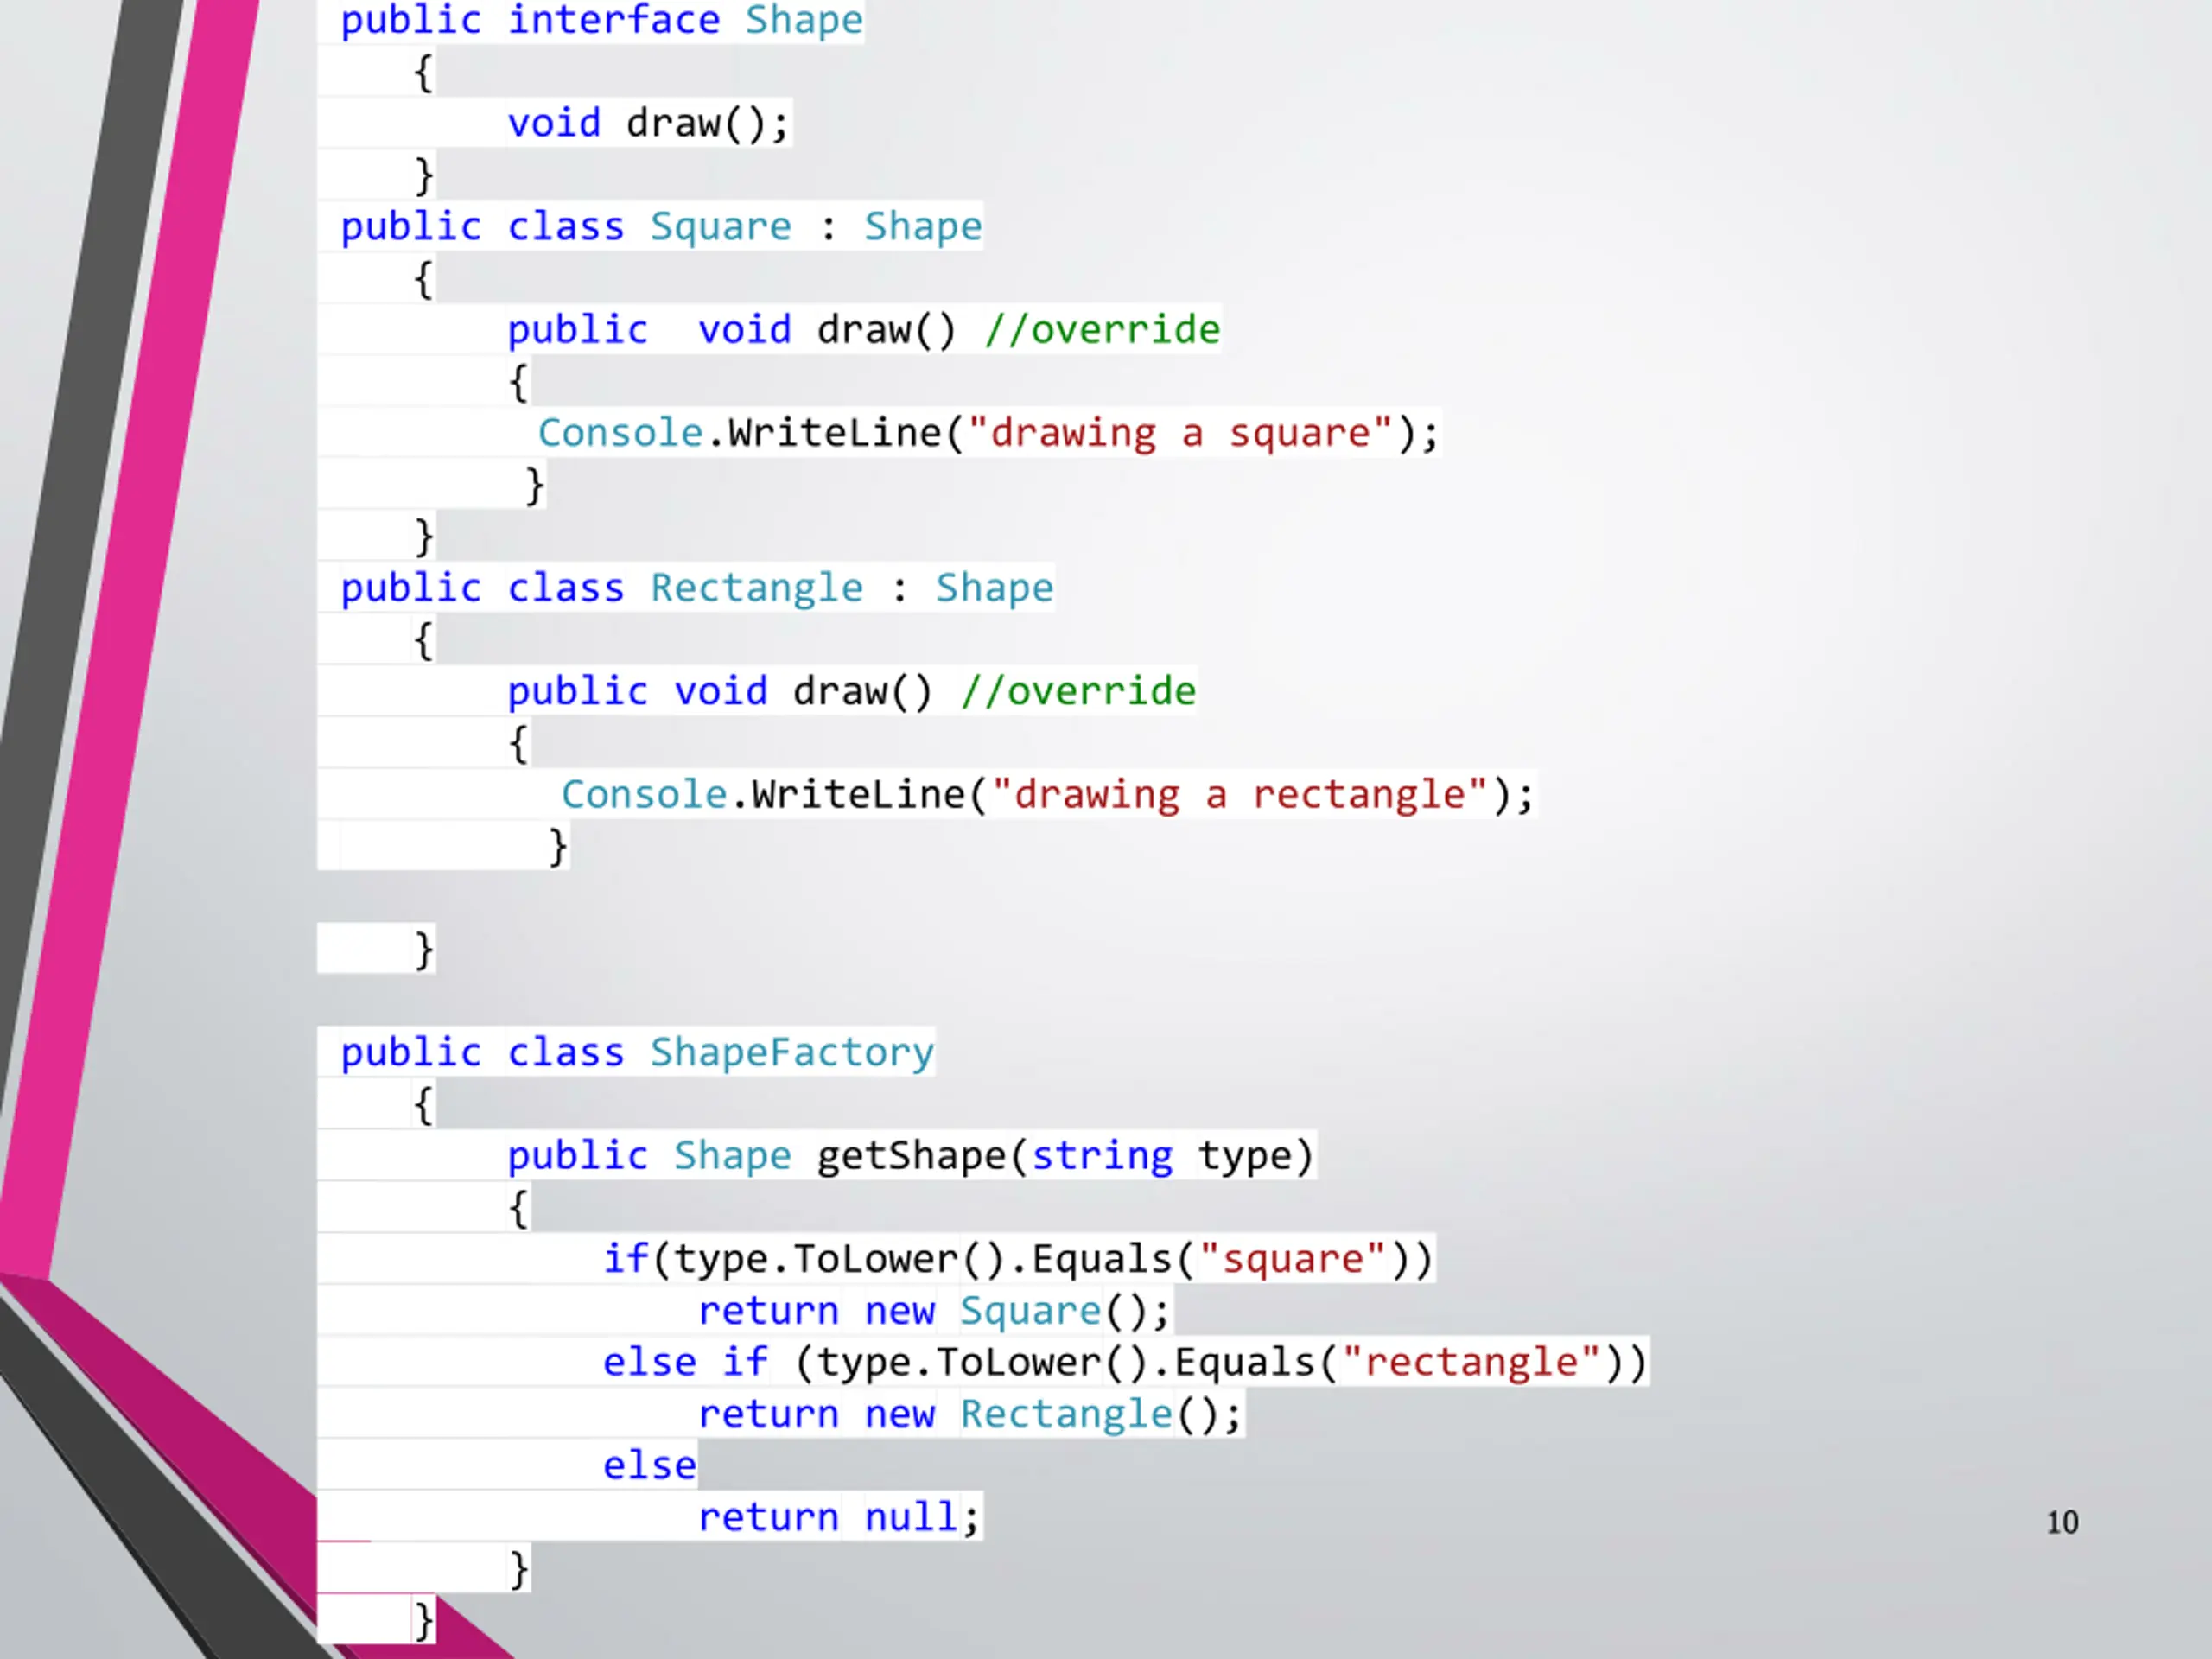This screenshot has width=2212, height=1659.
Task: Click 'public class ShapeFactory' line
Action: point(637,1053)
